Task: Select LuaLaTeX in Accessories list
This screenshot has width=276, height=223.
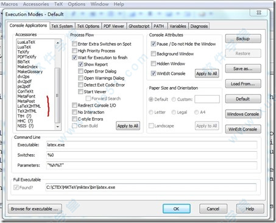Action: coord(26,42)
